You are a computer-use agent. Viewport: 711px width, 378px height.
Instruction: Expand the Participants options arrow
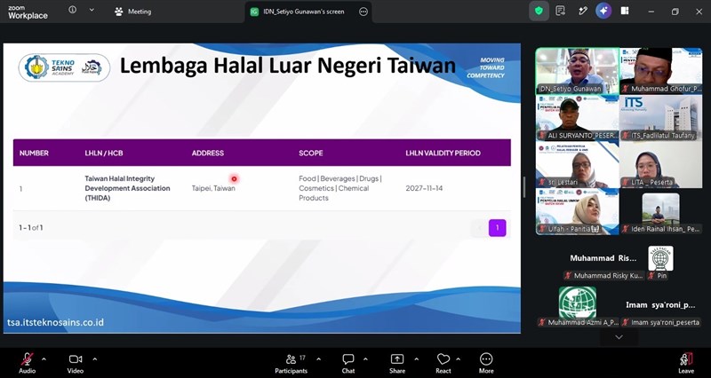[318, 359]
